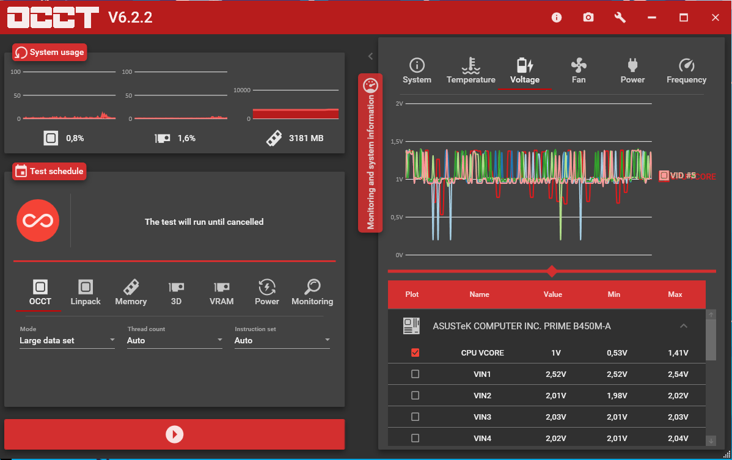Click the Test schedule header button

point(49,171)
